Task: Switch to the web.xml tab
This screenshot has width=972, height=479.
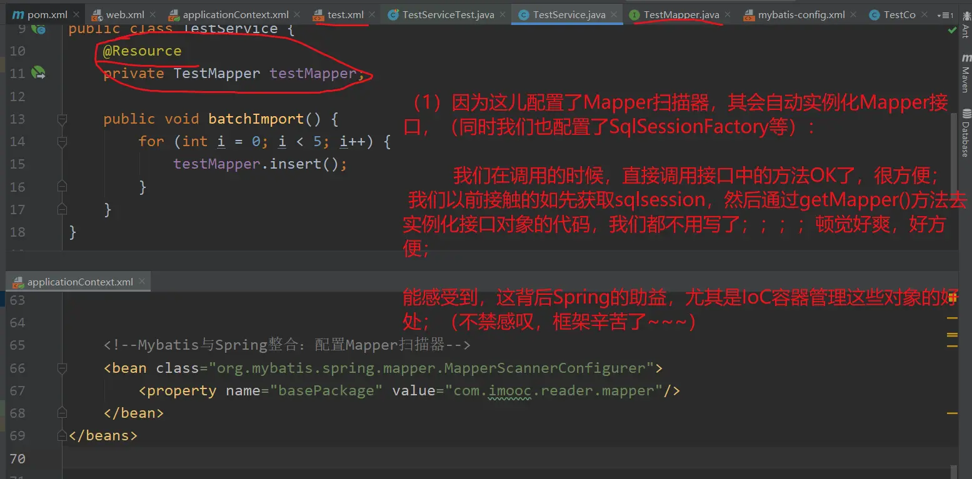Action: click(123, 15)
